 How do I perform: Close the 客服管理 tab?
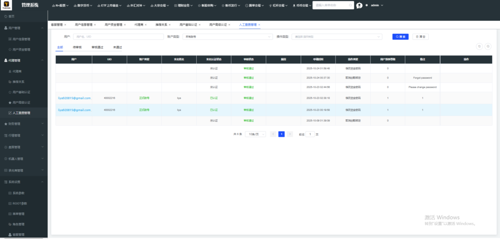click(65, 24)
